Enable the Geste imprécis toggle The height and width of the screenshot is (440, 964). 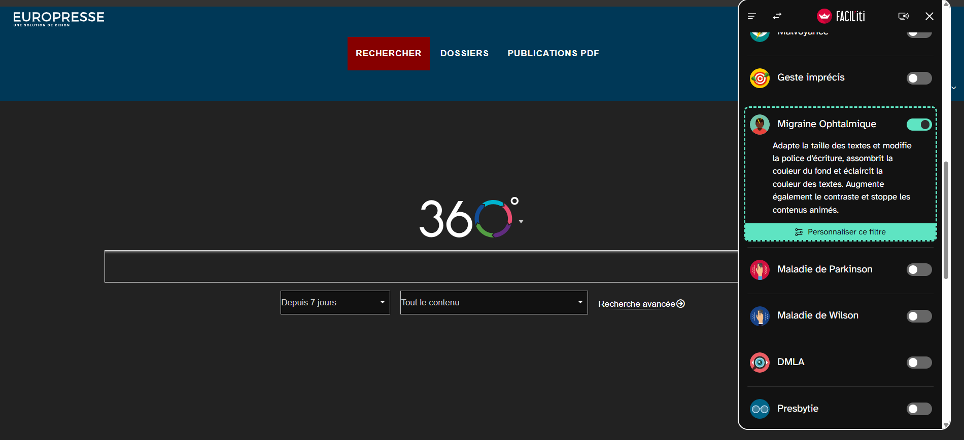[919, 78]
